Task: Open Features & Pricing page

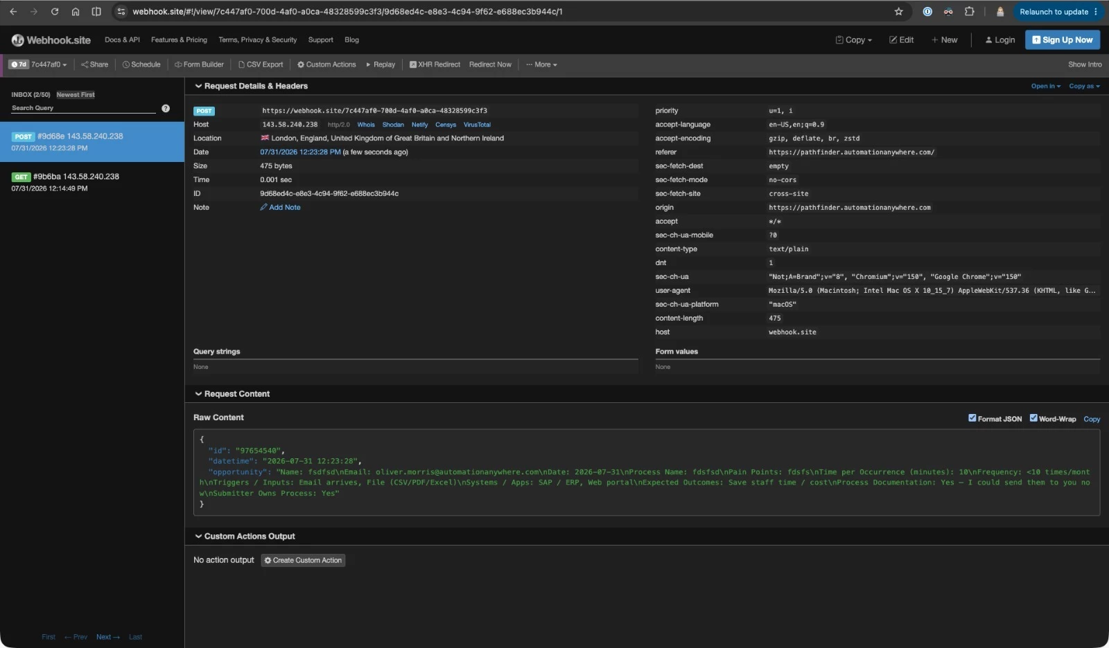Action: point(179,40)
